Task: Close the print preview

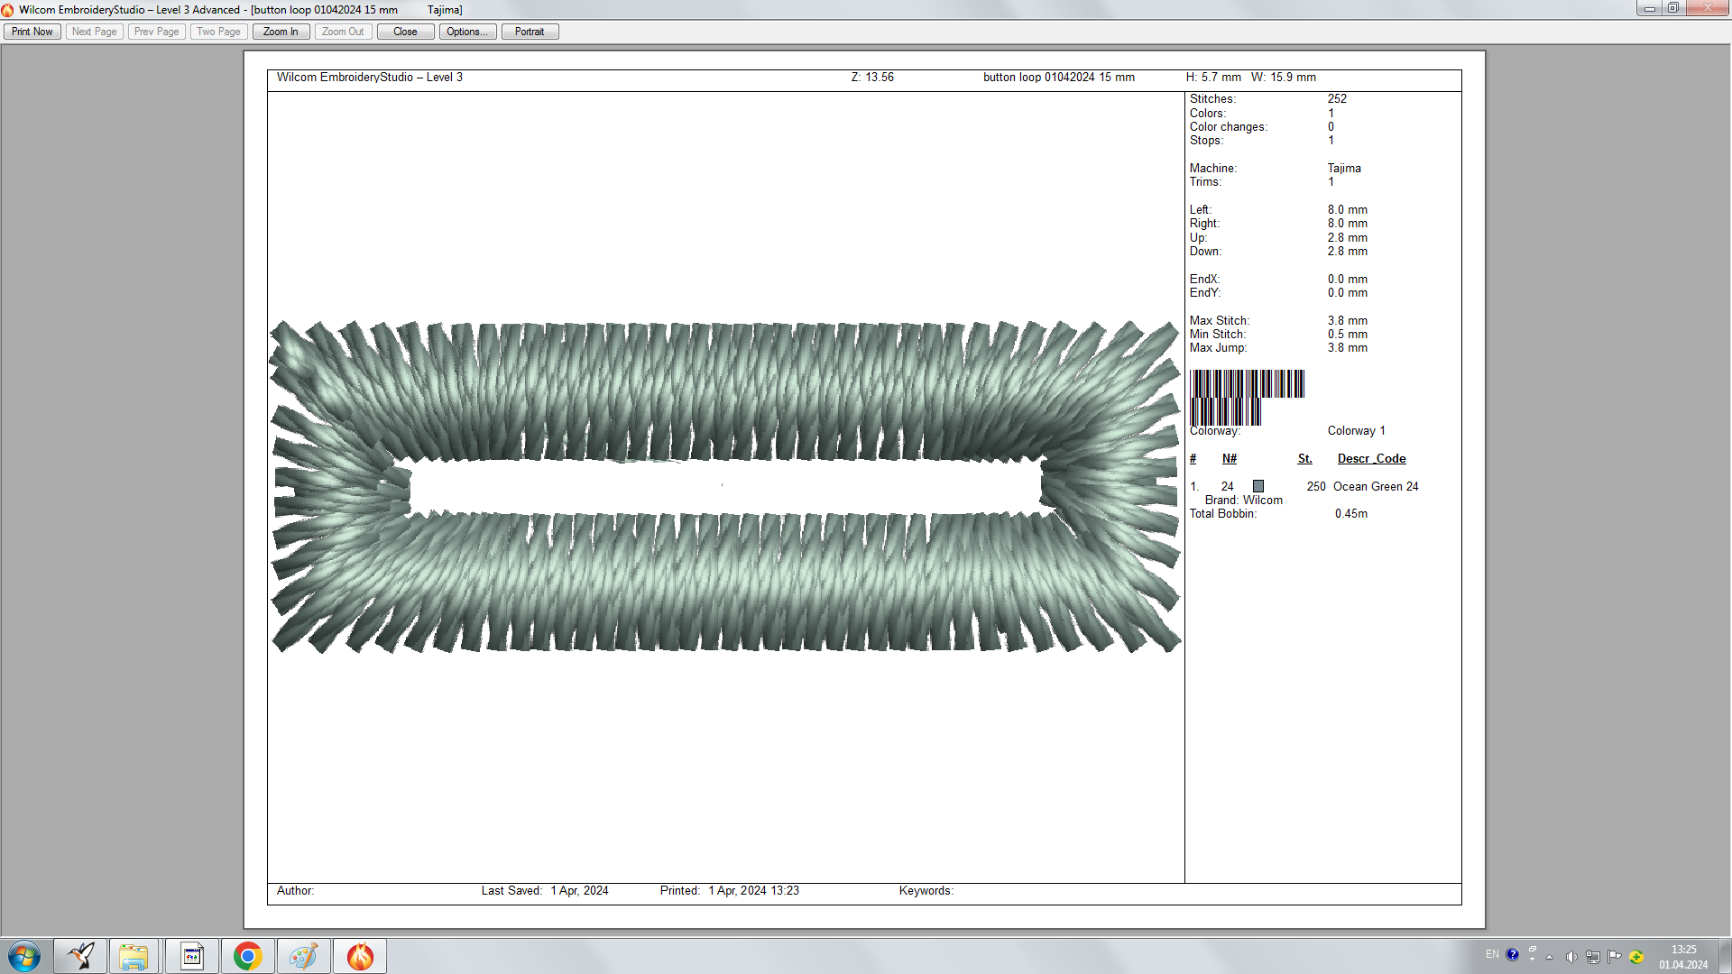Action: coord(405,32)
